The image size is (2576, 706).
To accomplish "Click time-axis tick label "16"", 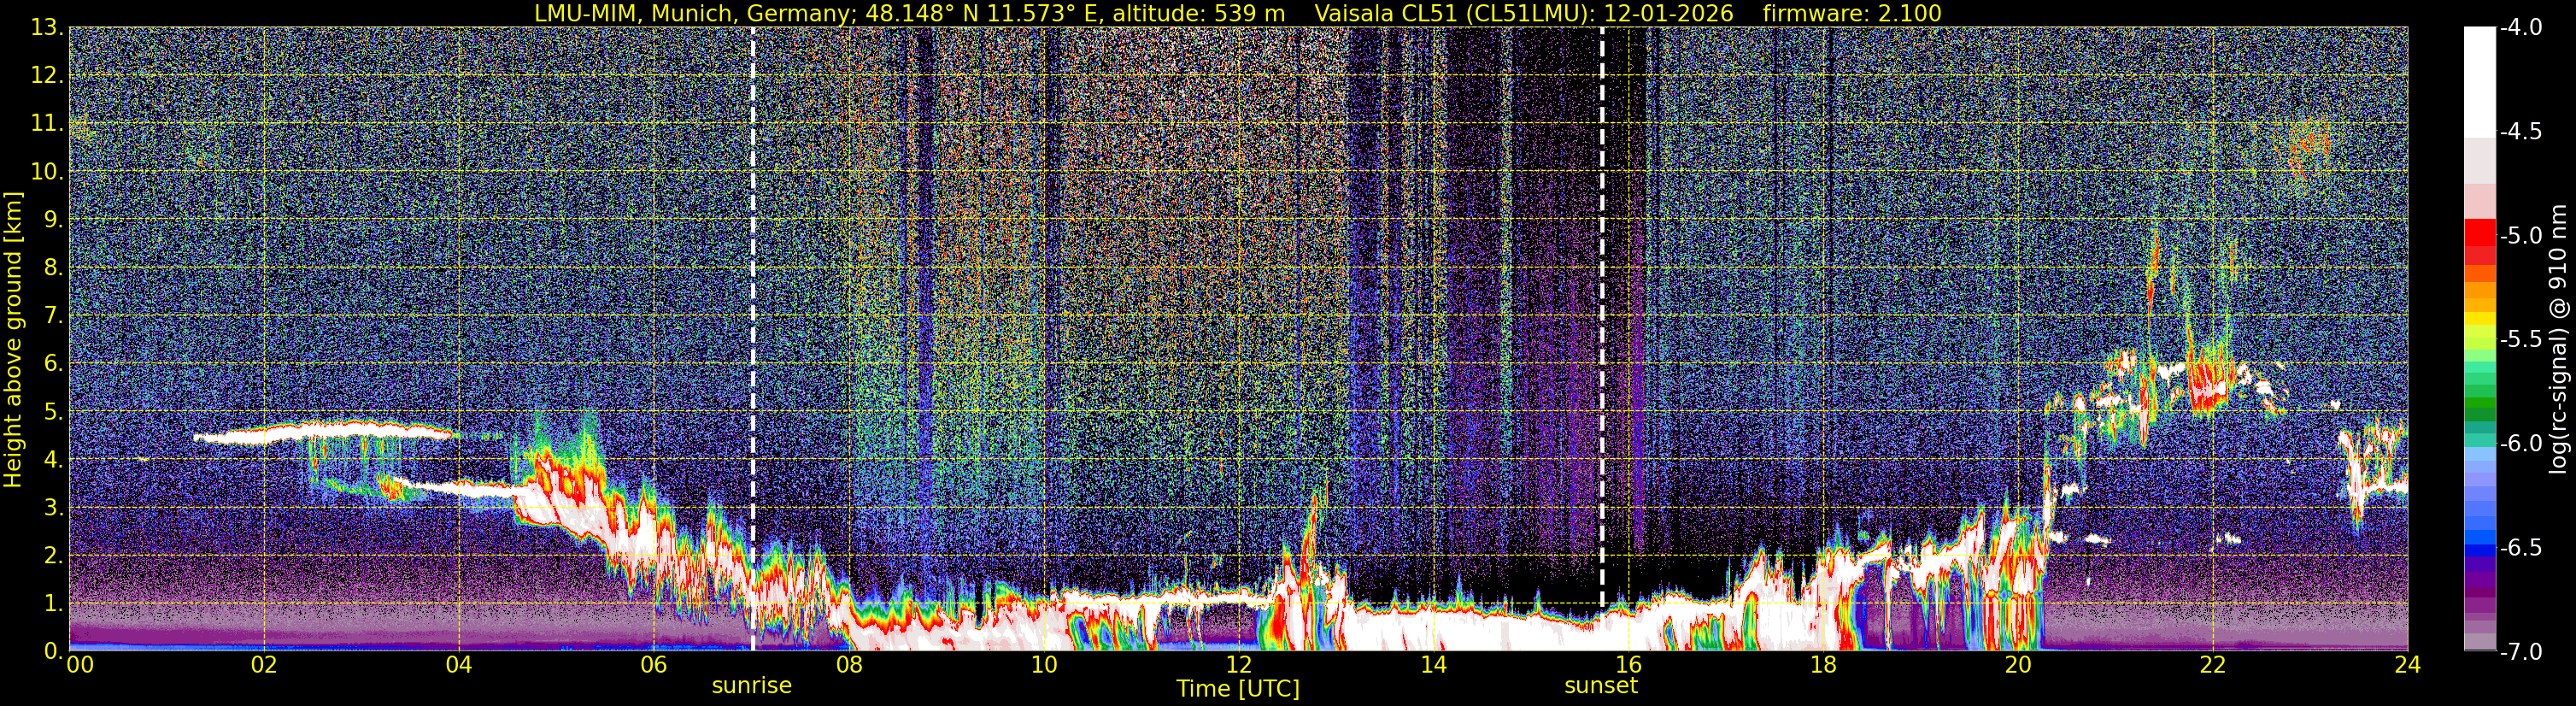I will point(1628,665).
